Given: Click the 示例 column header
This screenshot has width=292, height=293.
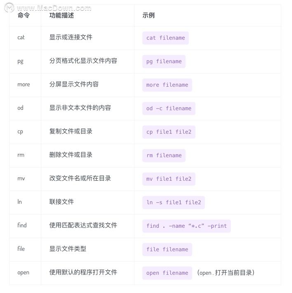Looking at the screenshot, I should coord(148,15).
